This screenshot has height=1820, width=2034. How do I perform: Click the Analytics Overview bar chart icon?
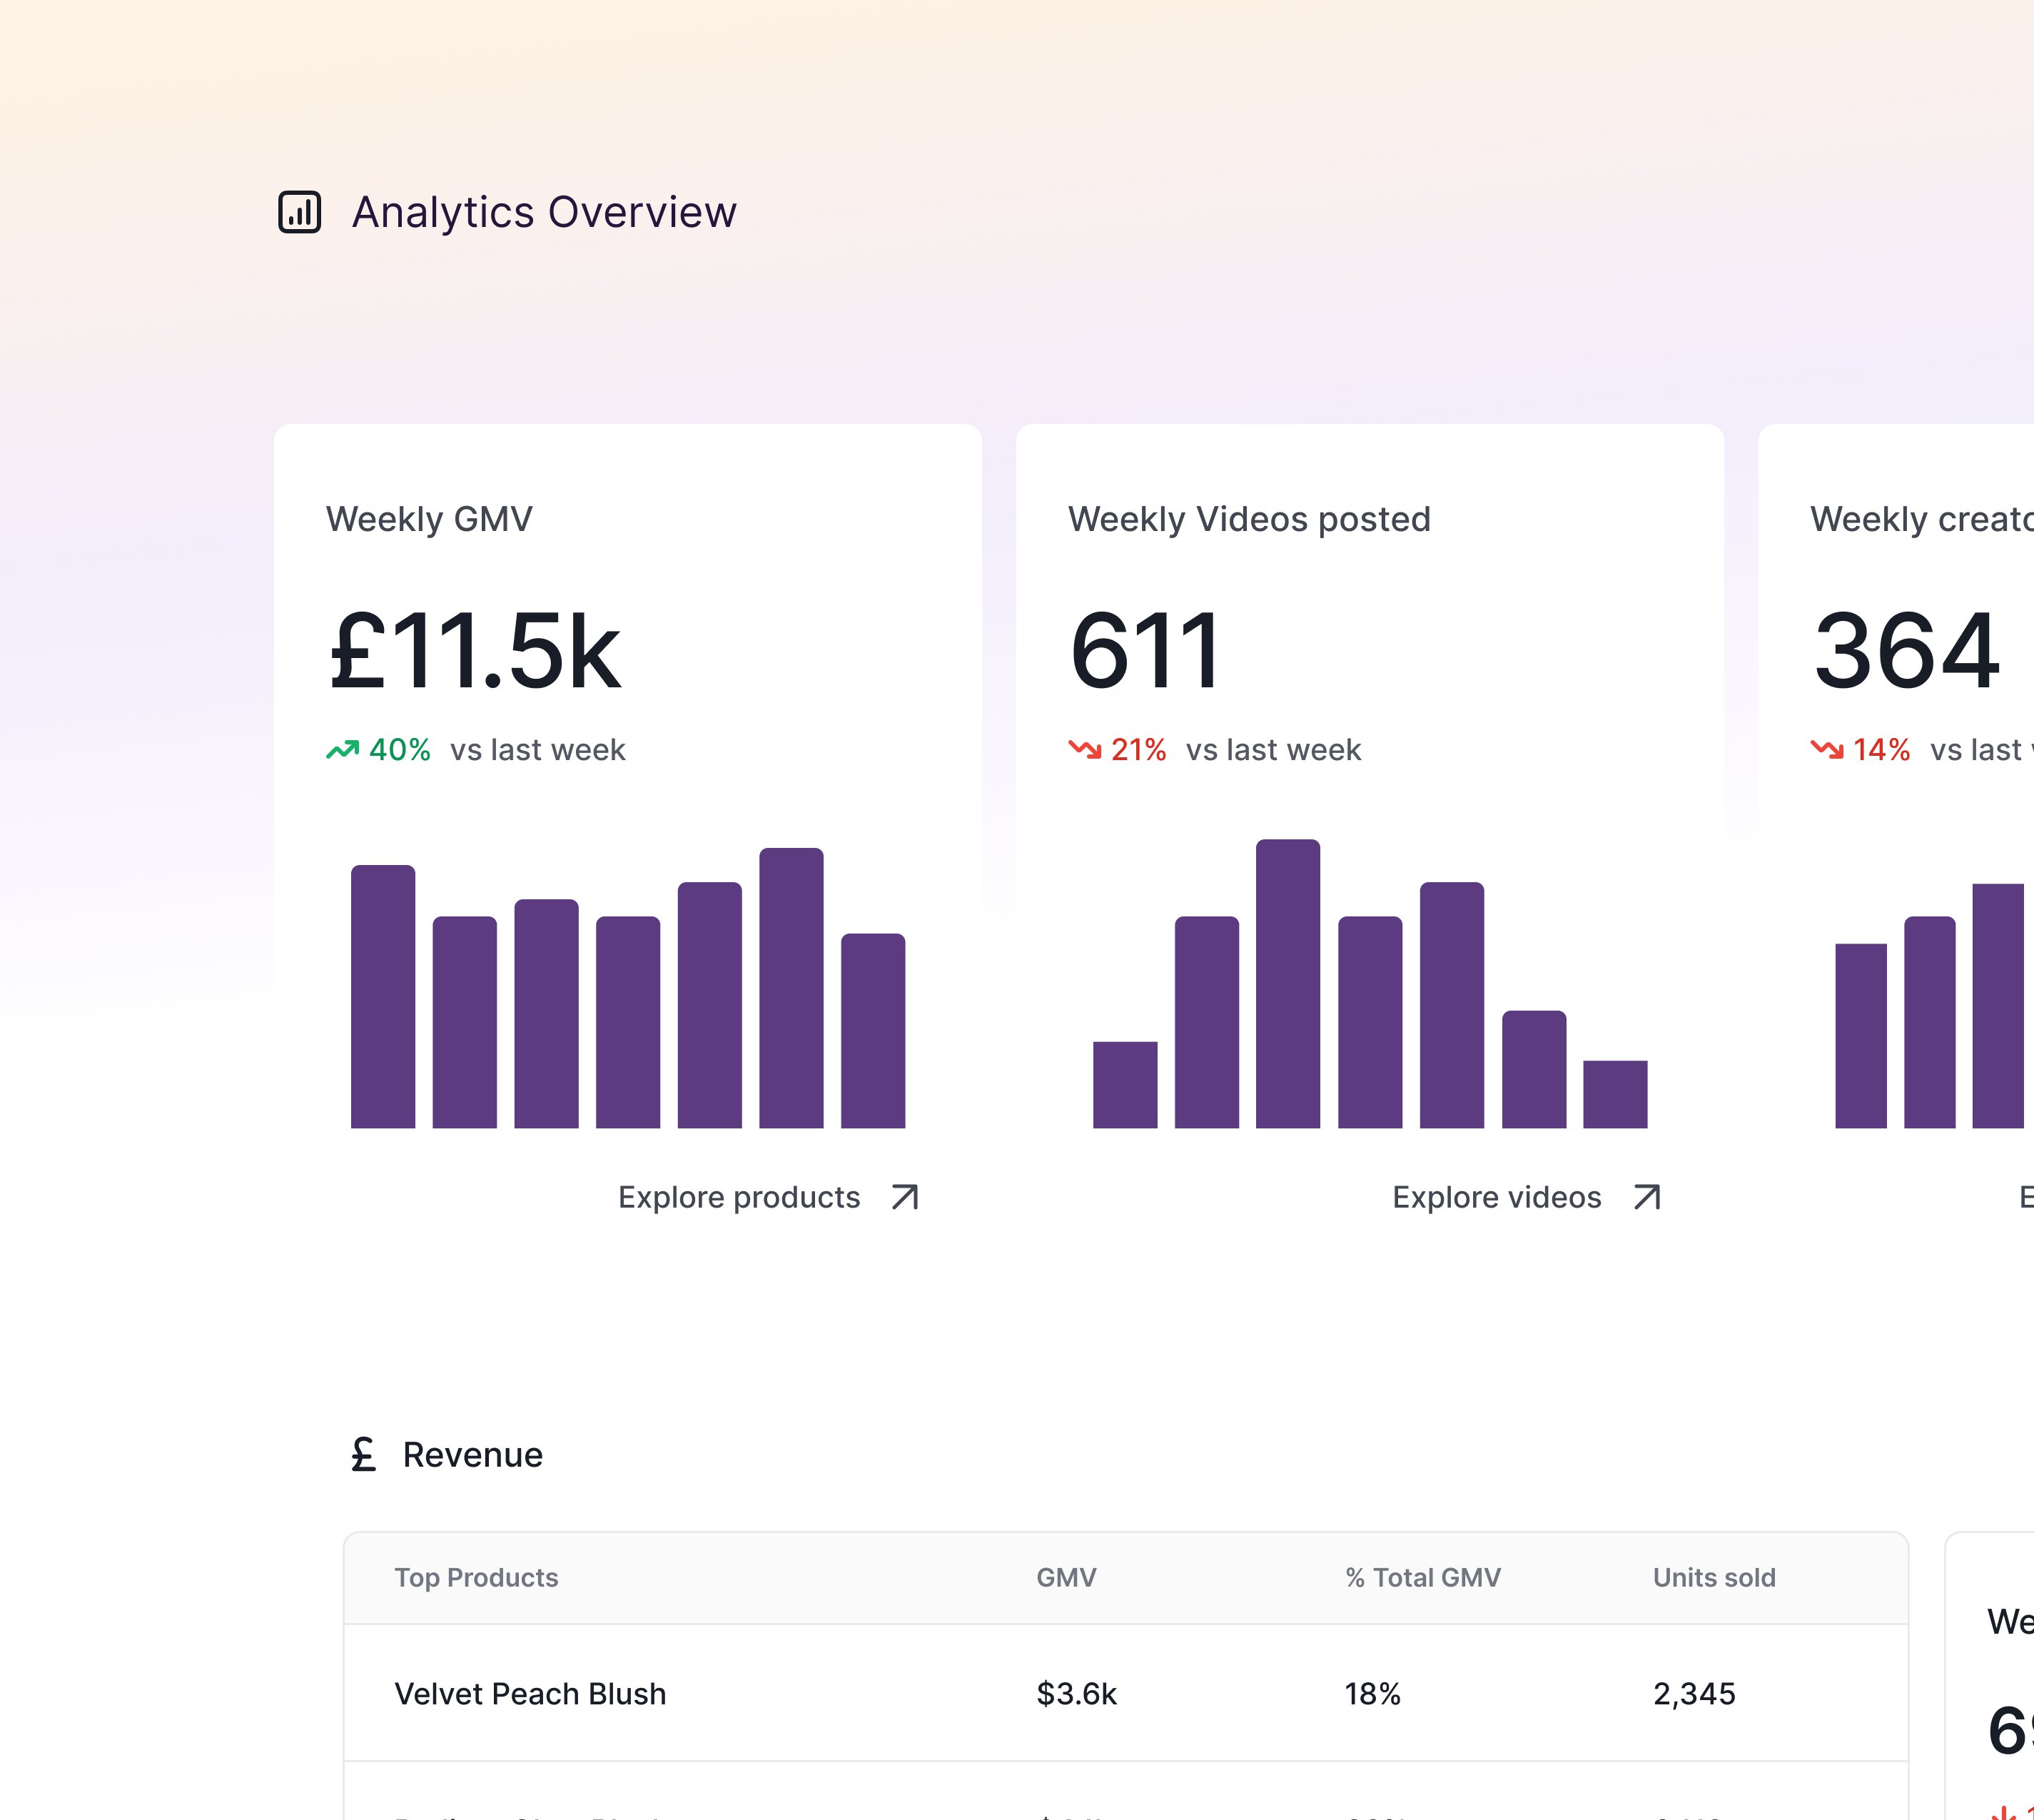click(x=299, y=212)
